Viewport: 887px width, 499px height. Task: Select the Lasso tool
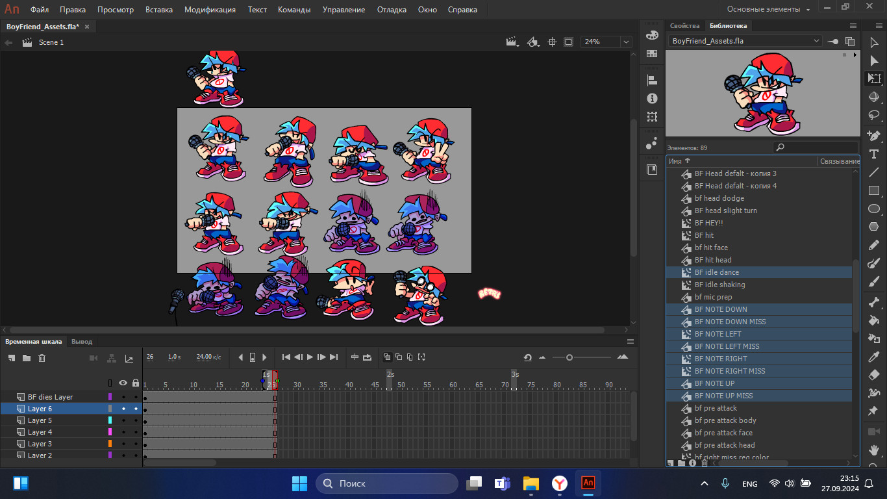(874, 114)
